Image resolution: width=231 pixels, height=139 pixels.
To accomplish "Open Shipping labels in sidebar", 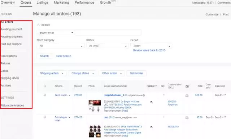I will pyautogui.click(x=10, y=78).
